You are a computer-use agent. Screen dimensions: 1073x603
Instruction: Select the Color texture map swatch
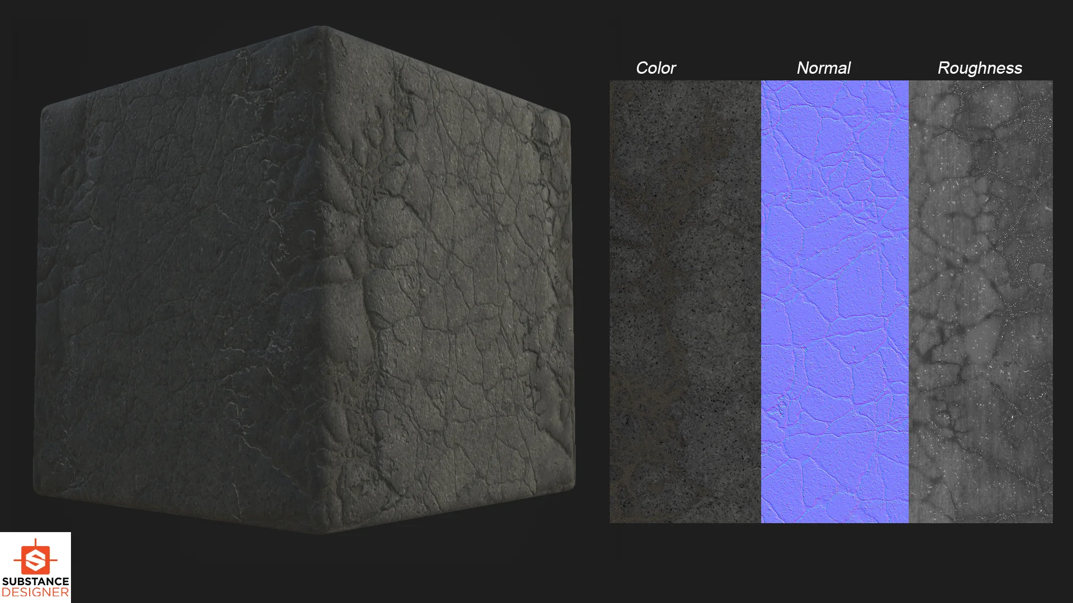(685, 301)
